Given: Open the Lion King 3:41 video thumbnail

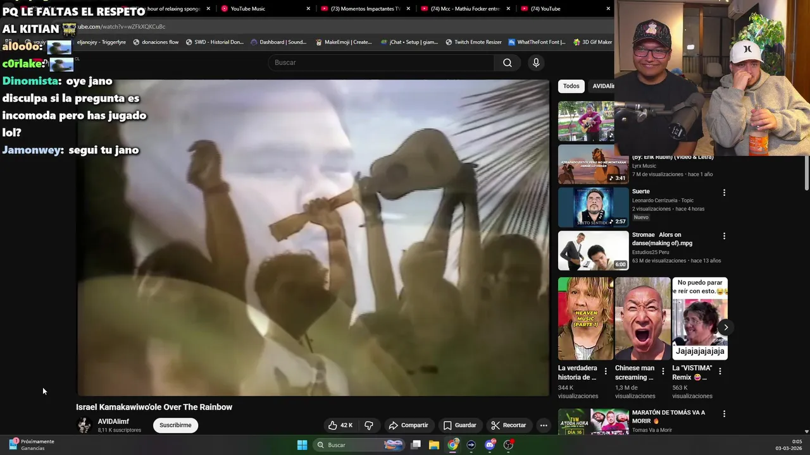Looking at the screenshot, I should pos(594,164).
